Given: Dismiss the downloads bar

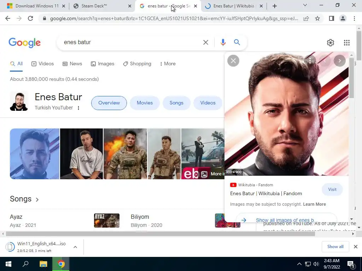Looking at the screenshot, I should tap(356, 247).
